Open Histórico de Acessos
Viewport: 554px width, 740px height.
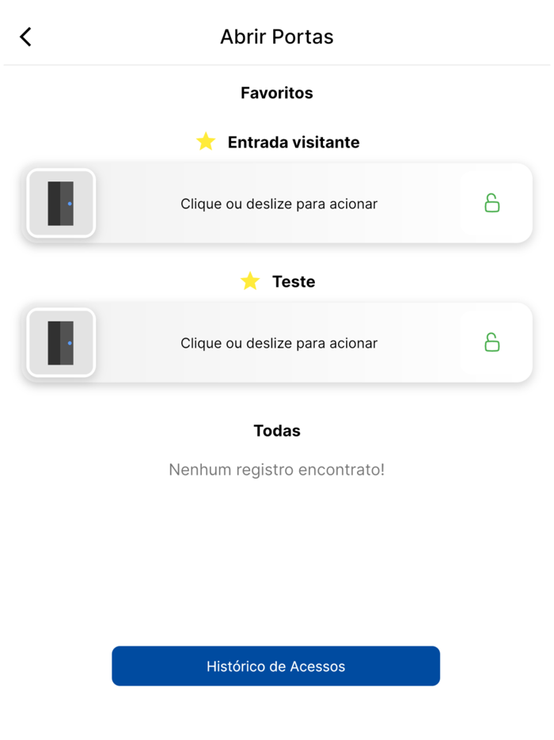click(x=276, y=666)
